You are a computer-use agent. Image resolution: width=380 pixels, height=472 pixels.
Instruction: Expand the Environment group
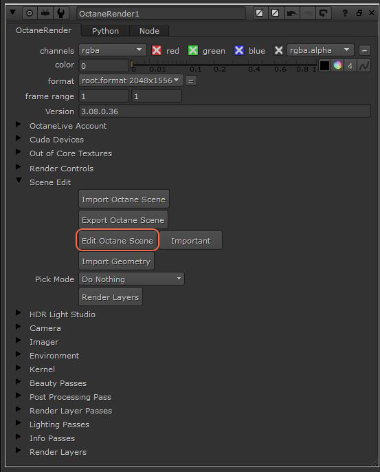coord(19,354)
